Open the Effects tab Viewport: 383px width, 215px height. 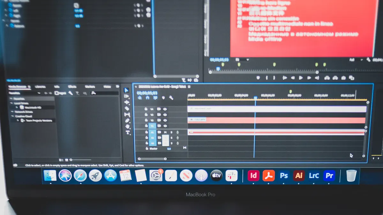72,87
